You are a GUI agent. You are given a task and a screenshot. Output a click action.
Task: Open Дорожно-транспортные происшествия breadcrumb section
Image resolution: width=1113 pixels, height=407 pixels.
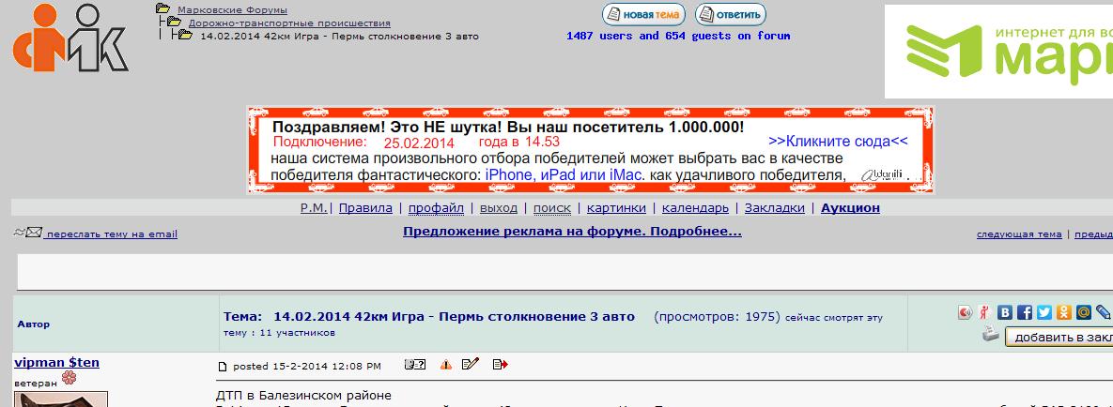coord(289,23)
